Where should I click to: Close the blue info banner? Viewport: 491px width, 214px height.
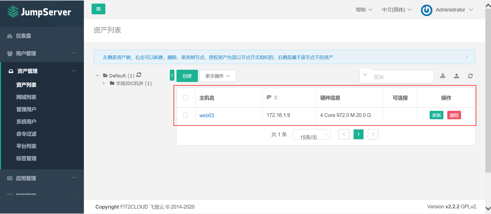(467, 57)
